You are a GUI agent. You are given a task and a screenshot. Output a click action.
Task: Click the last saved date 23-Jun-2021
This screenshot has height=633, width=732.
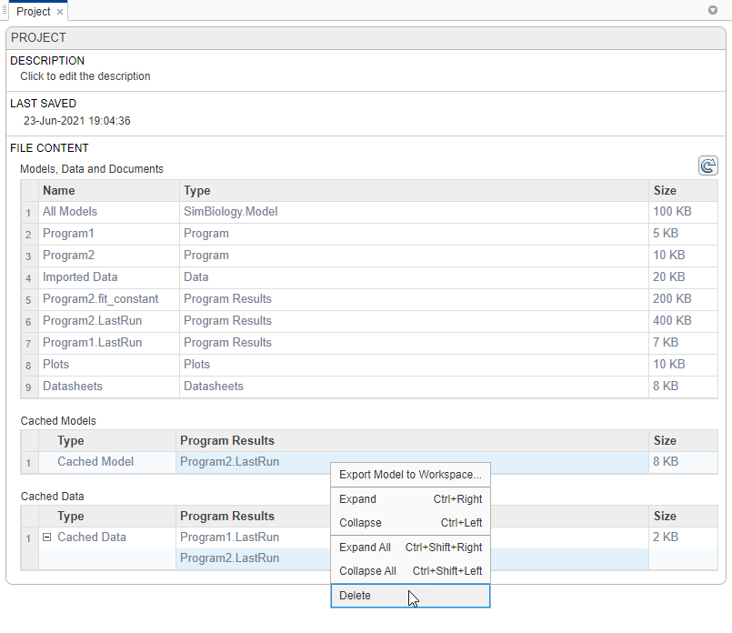77,121
